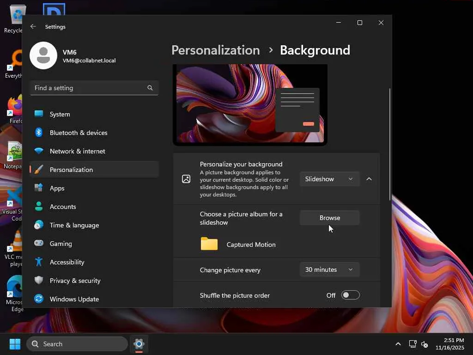Click the System monitor icon in sidebar
Screen dimensions: 473x355
[39, 114]
